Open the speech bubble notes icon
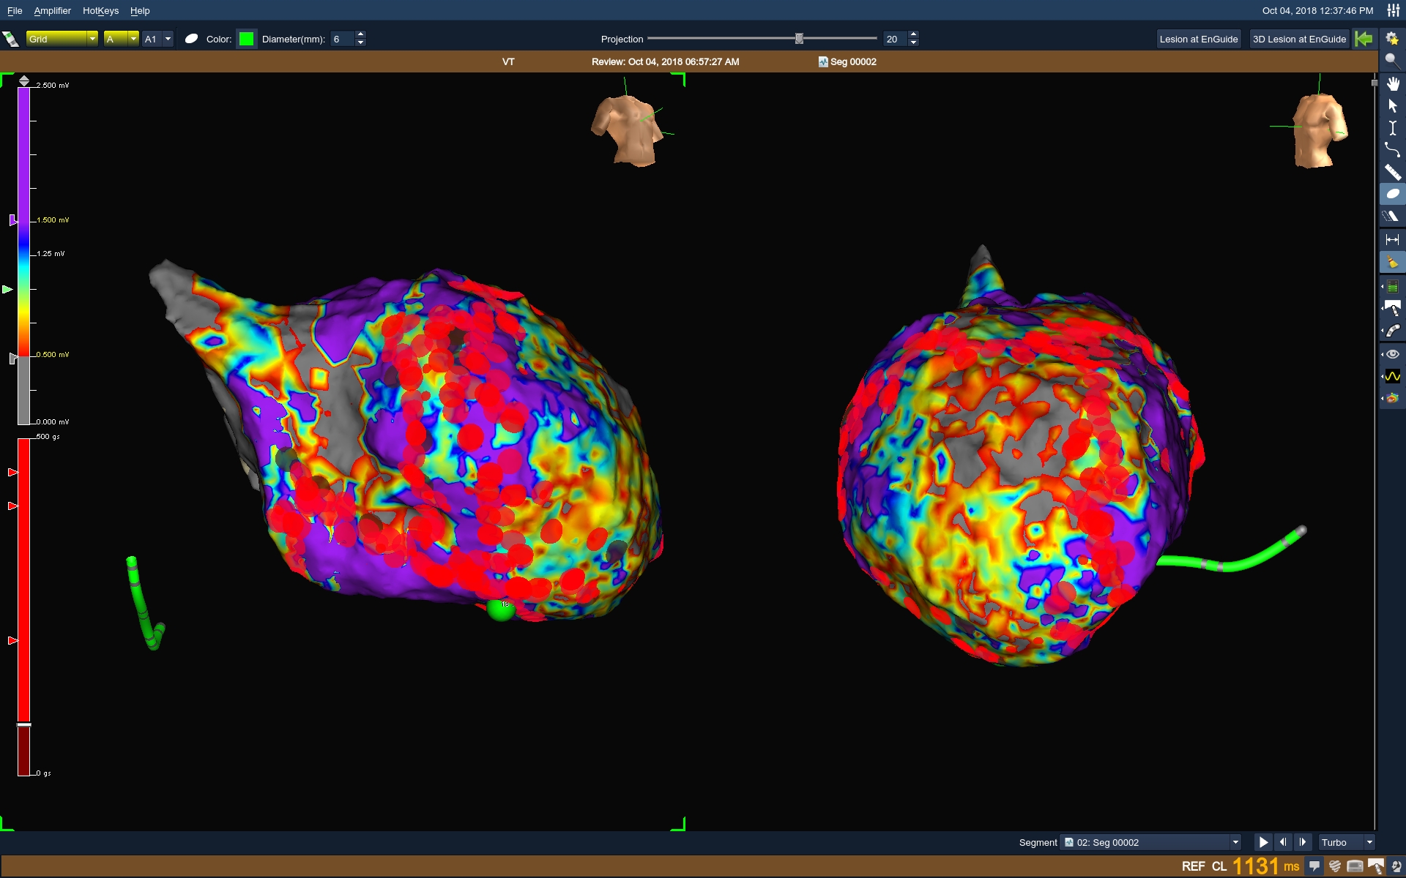This screenshot has height=878, width=1406. (x=1314, y=866)
